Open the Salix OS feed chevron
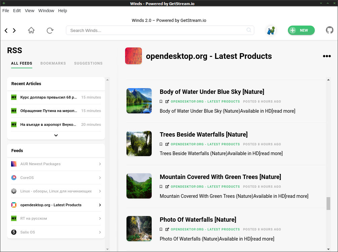 pos(100,232)
